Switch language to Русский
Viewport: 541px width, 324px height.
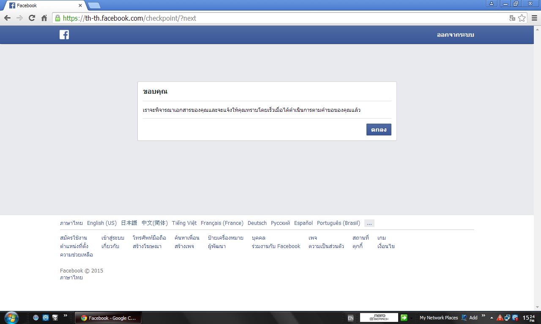click(280, 223)
